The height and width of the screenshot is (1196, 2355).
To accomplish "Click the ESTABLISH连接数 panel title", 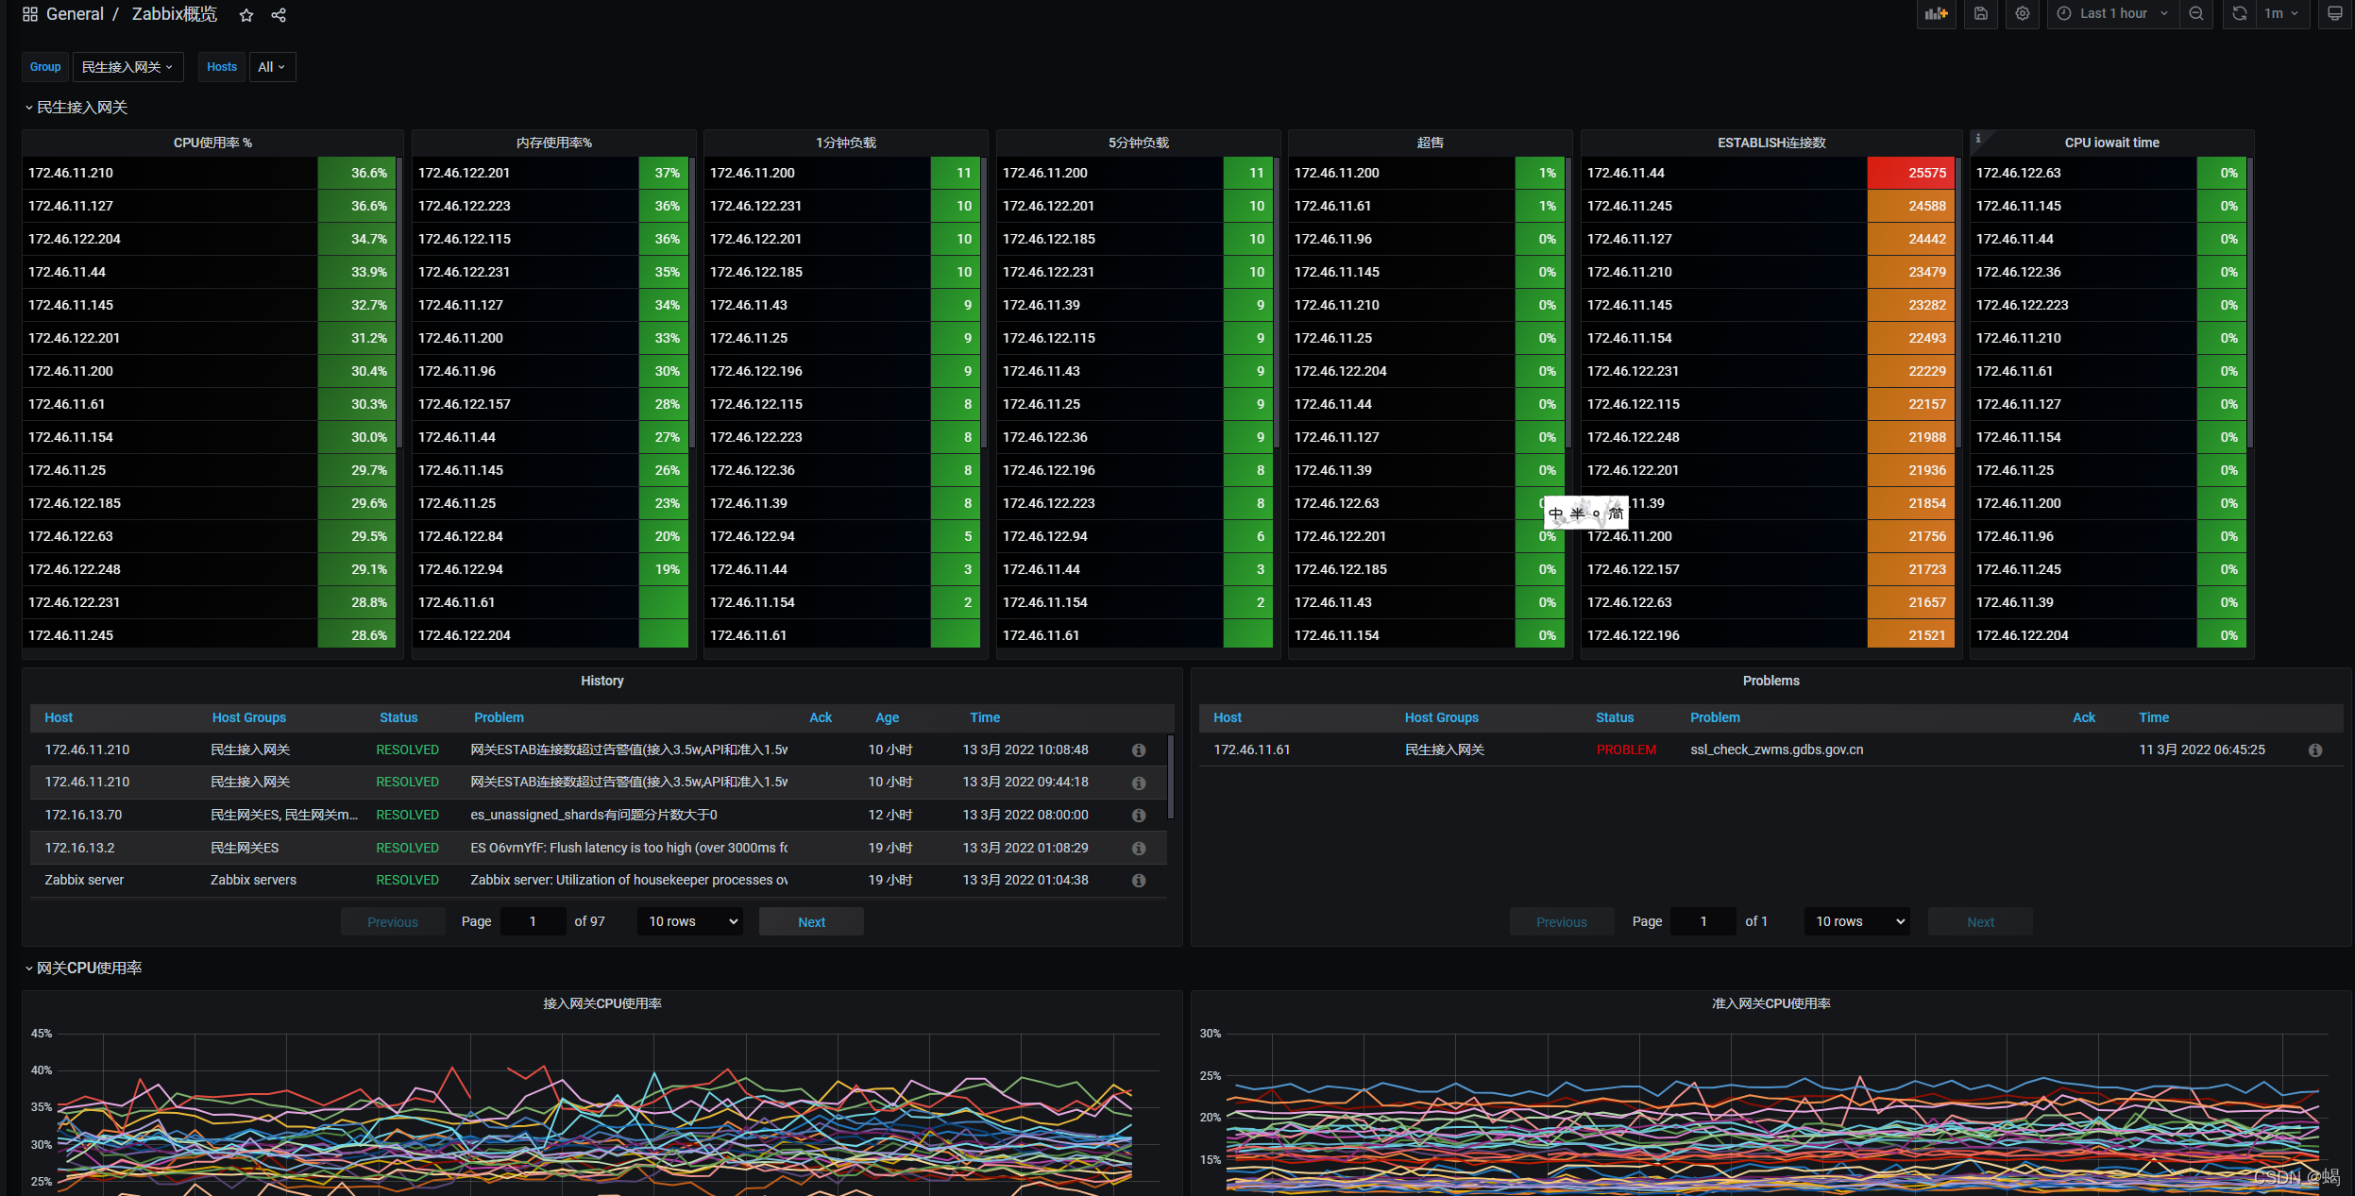I will (1771, 143).
